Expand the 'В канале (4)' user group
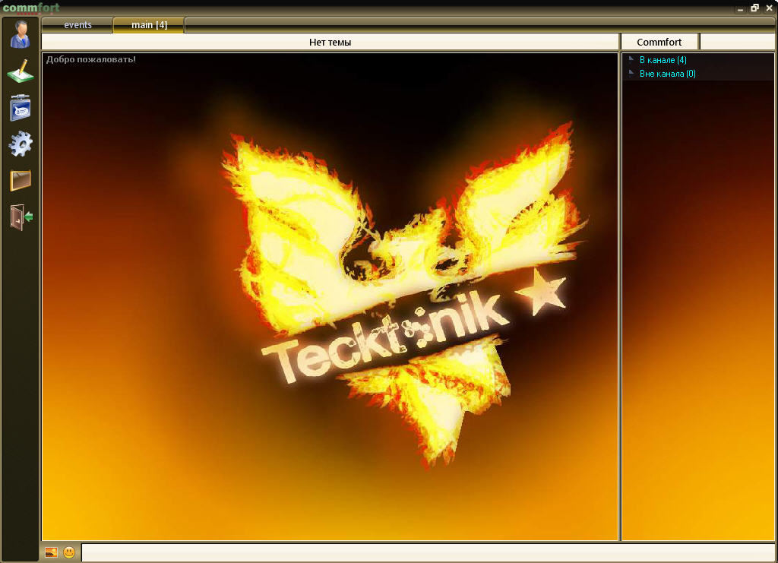778x563 pixels. point(631,59)
